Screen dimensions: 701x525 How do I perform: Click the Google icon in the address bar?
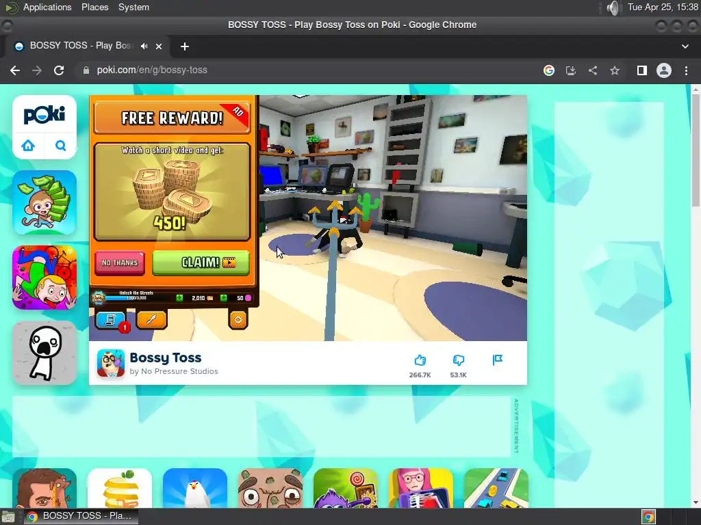click(x=548, y=70)
